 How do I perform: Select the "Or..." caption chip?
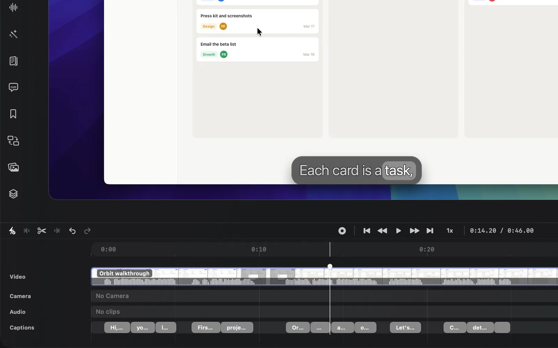point(298,327)
